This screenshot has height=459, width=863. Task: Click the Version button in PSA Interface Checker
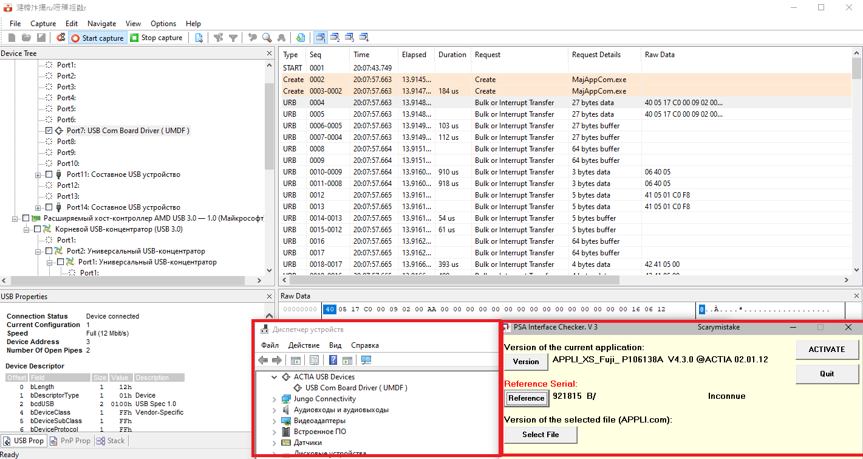click(x=526, y=362)
